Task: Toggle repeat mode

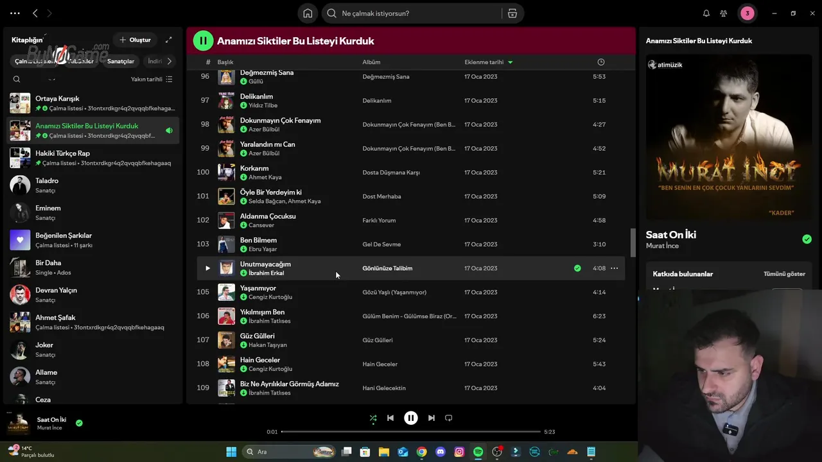Action: 449,418
